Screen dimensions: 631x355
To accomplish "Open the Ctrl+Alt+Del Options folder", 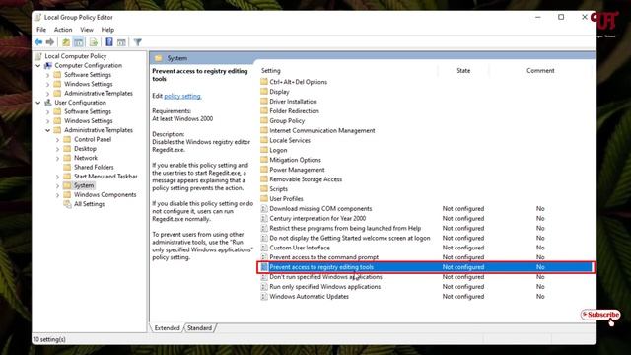I will [x=298, y=82].
